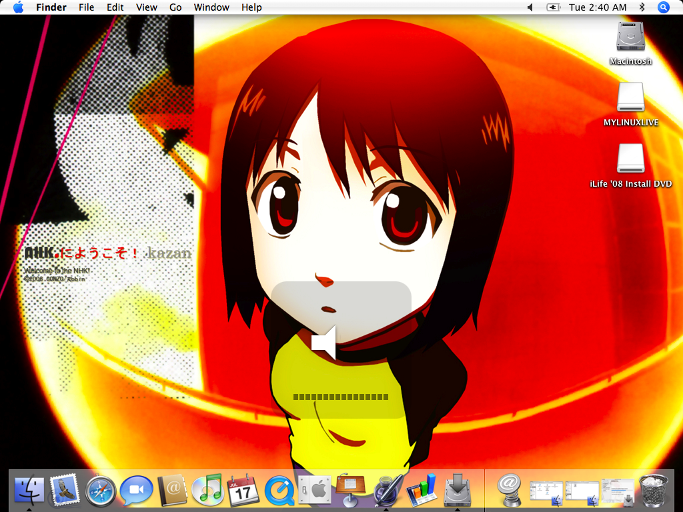Open the Finder application menu
The height and width of the screenshot is (512, 683).
(51, 7)
